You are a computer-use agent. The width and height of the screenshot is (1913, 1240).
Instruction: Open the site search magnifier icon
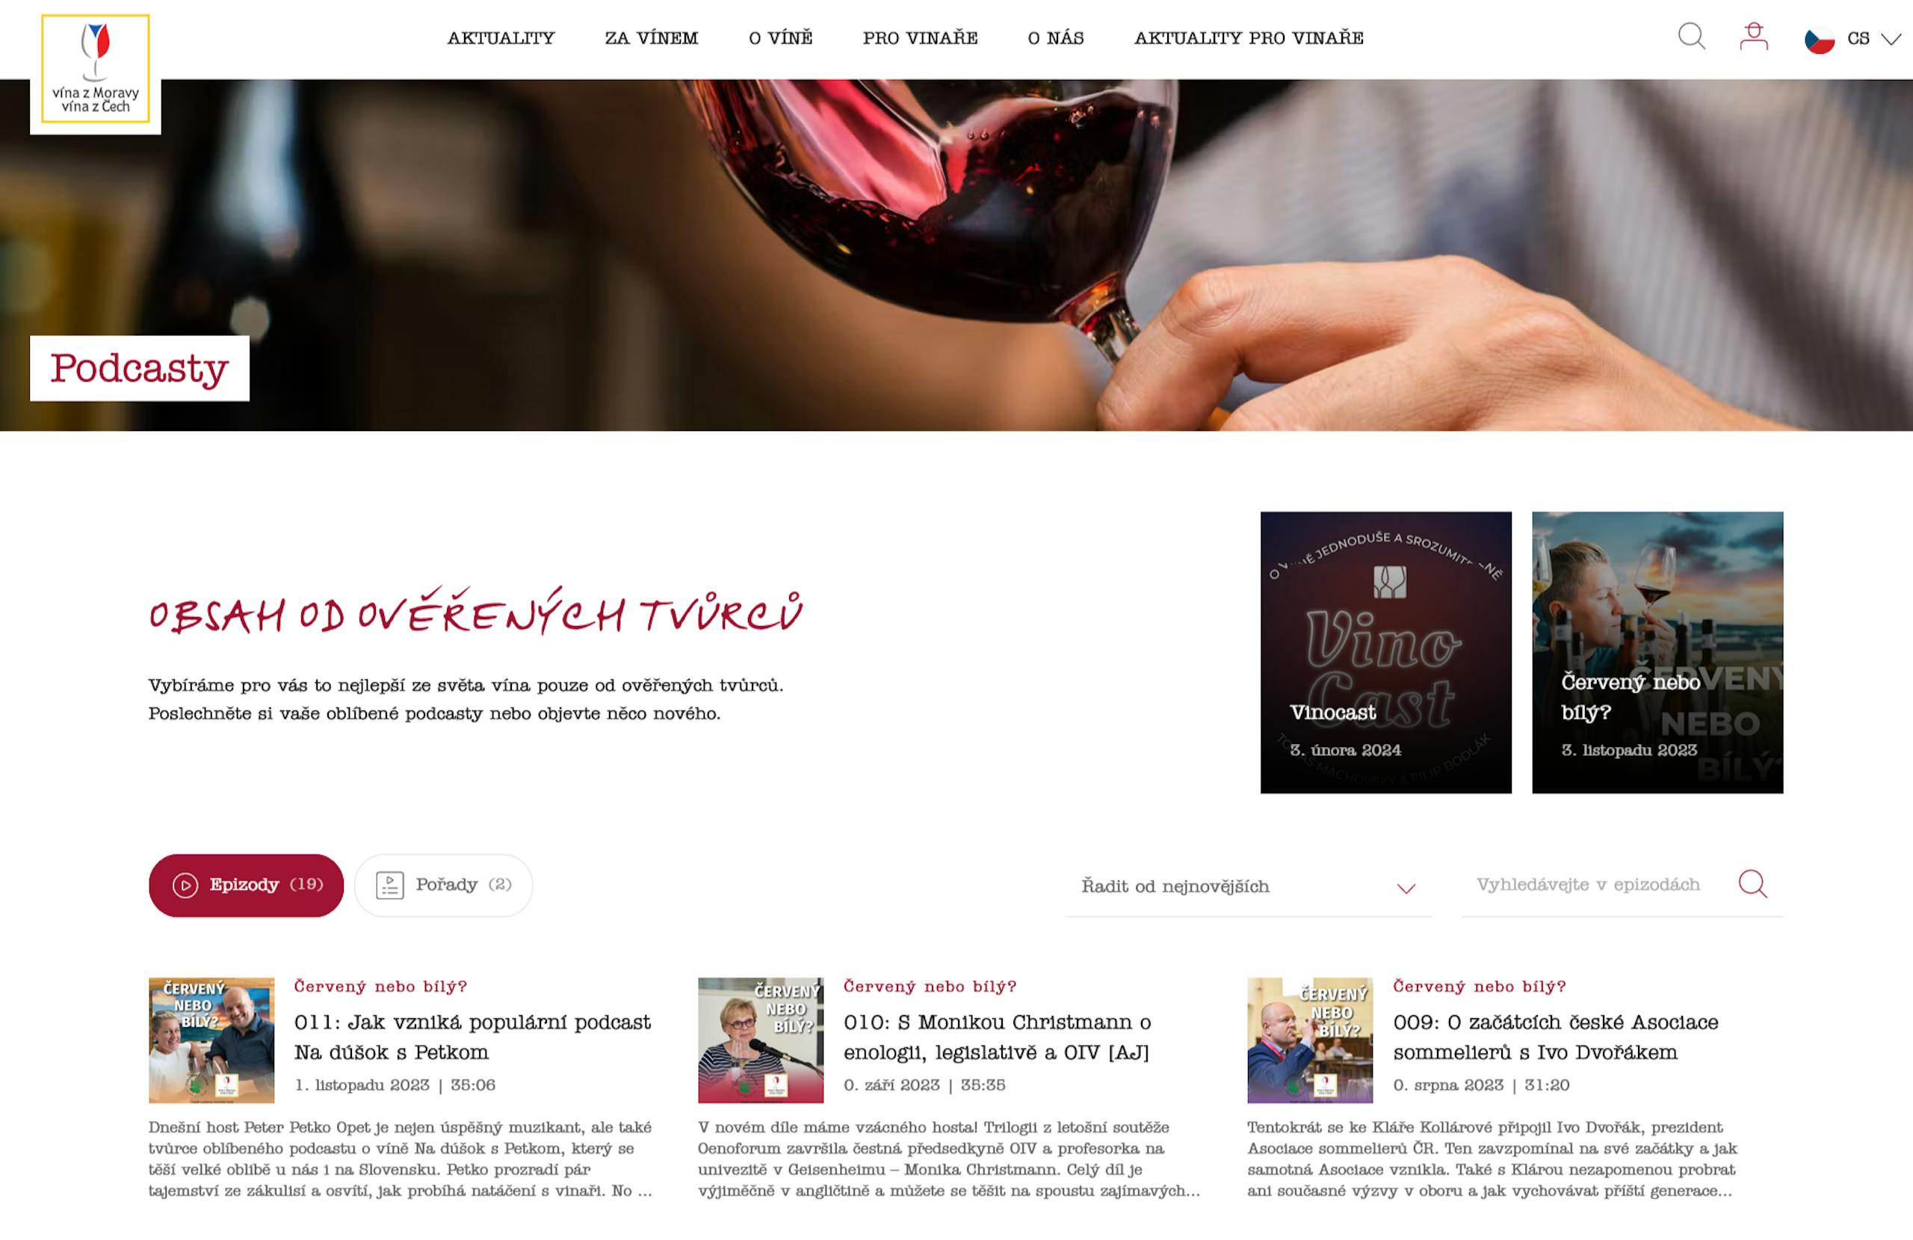coord(1691,37)
